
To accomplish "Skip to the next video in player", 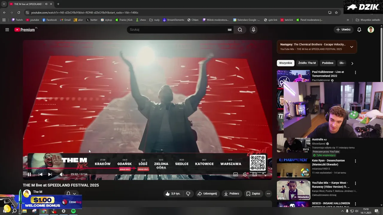I will [50, 174].
